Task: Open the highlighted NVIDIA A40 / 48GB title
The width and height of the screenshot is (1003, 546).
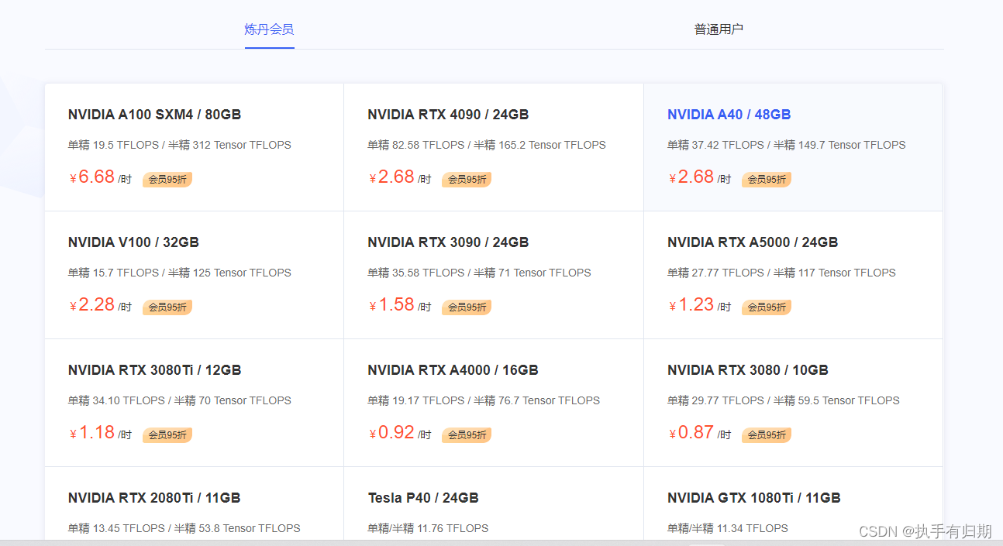Action: click(729, 115)
